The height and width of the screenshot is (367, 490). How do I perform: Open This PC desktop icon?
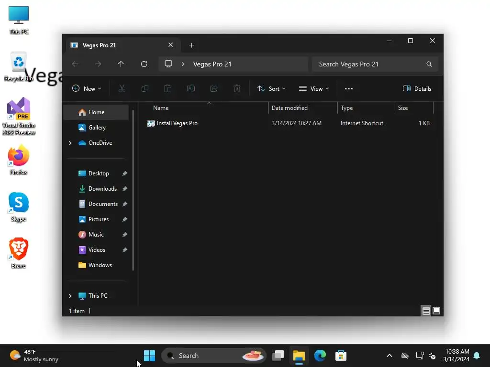pos(19,20)
